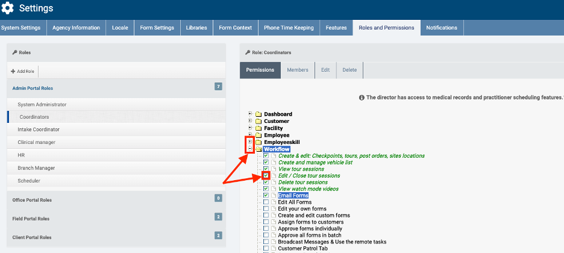Image resolution: width=564 pixels, height=253 pixels.
Task: Click the Admin Portal Roles count badge 7
Action: (x=218, y=86)
